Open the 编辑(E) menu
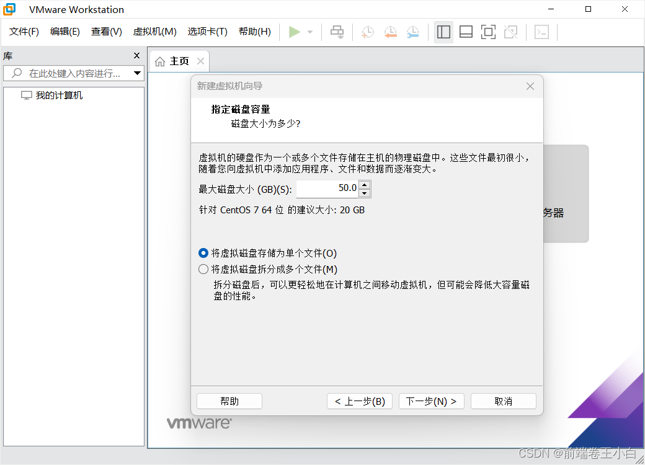The width and height of the screenshot is (645, 465). (65, 32)
